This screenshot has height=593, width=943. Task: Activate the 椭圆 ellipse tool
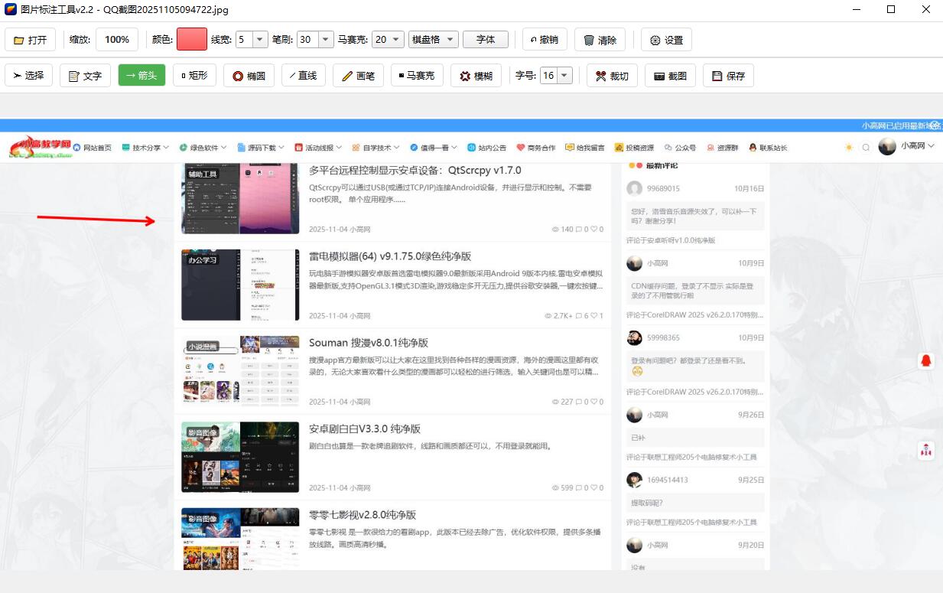click(248, 75)
